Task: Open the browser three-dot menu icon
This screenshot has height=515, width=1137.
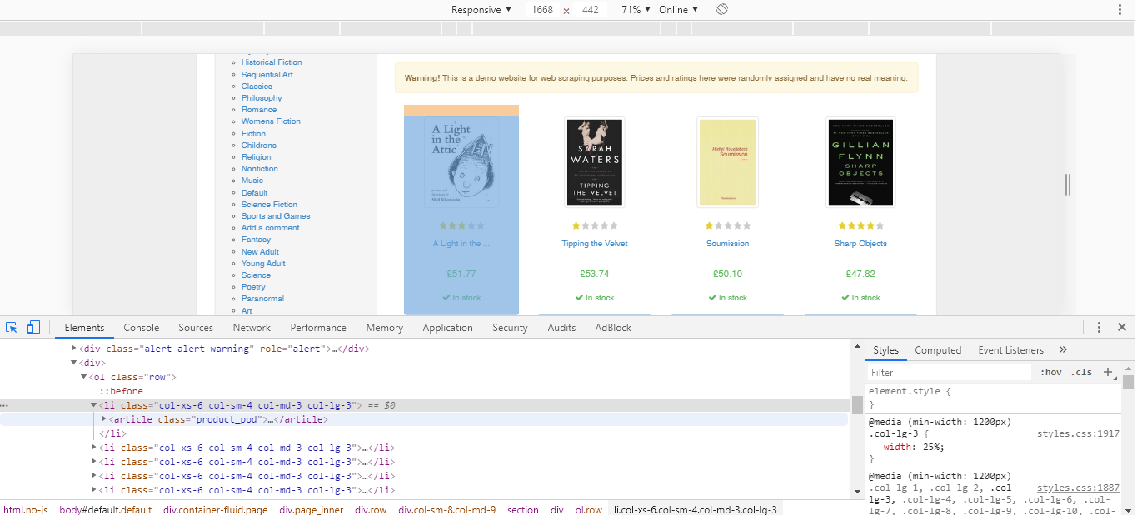Action: (x=1120, y=8)
